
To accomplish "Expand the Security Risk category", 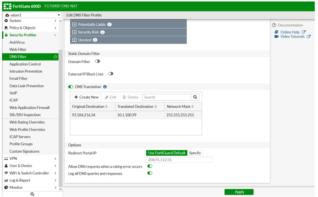I will pyautogui.click(x=74, y=32).
